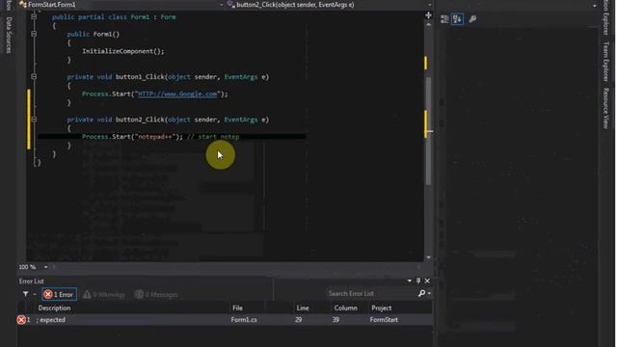Click the Error List panel title
Viewport: 617px width, 347px height.
[x=32, y=281]
